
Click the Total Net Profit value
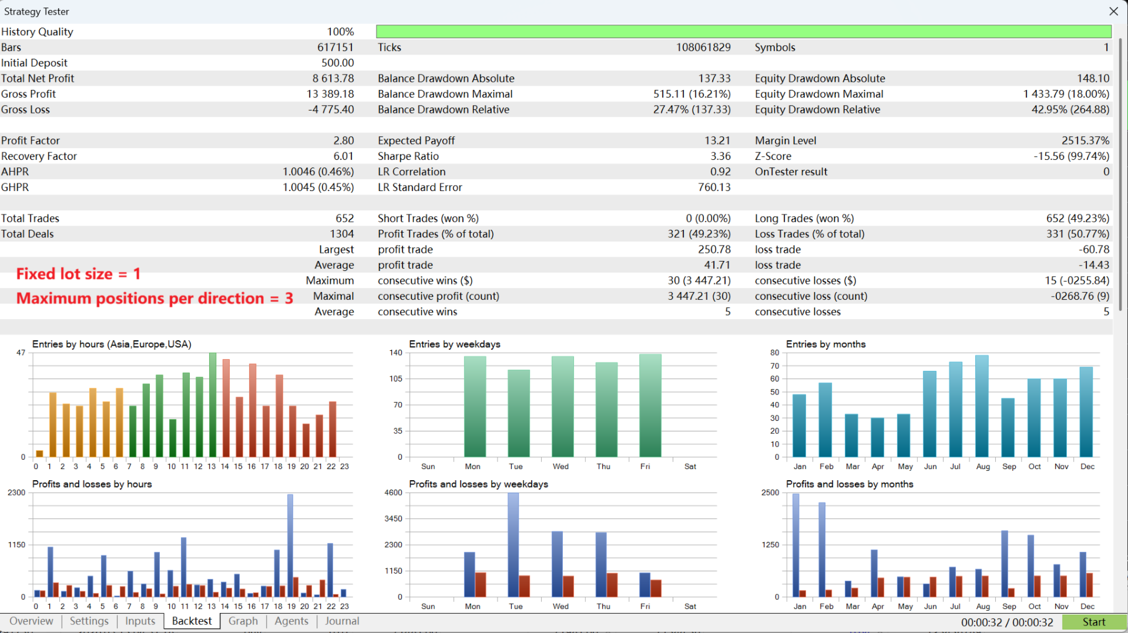[333, 78]
